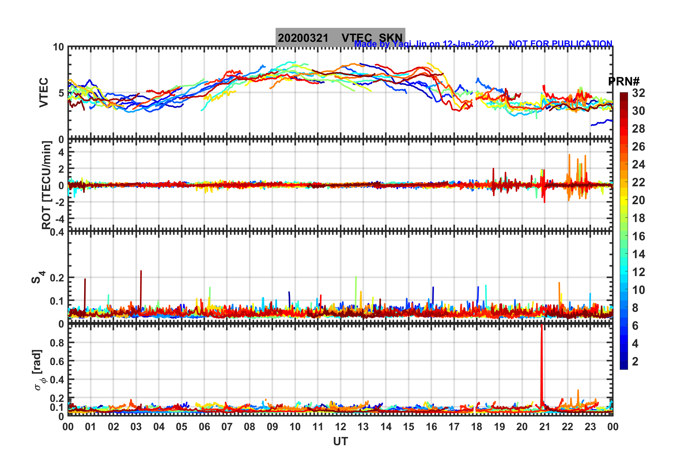
Task: Select colorbar tick label 16
Action: coord(638,236)
